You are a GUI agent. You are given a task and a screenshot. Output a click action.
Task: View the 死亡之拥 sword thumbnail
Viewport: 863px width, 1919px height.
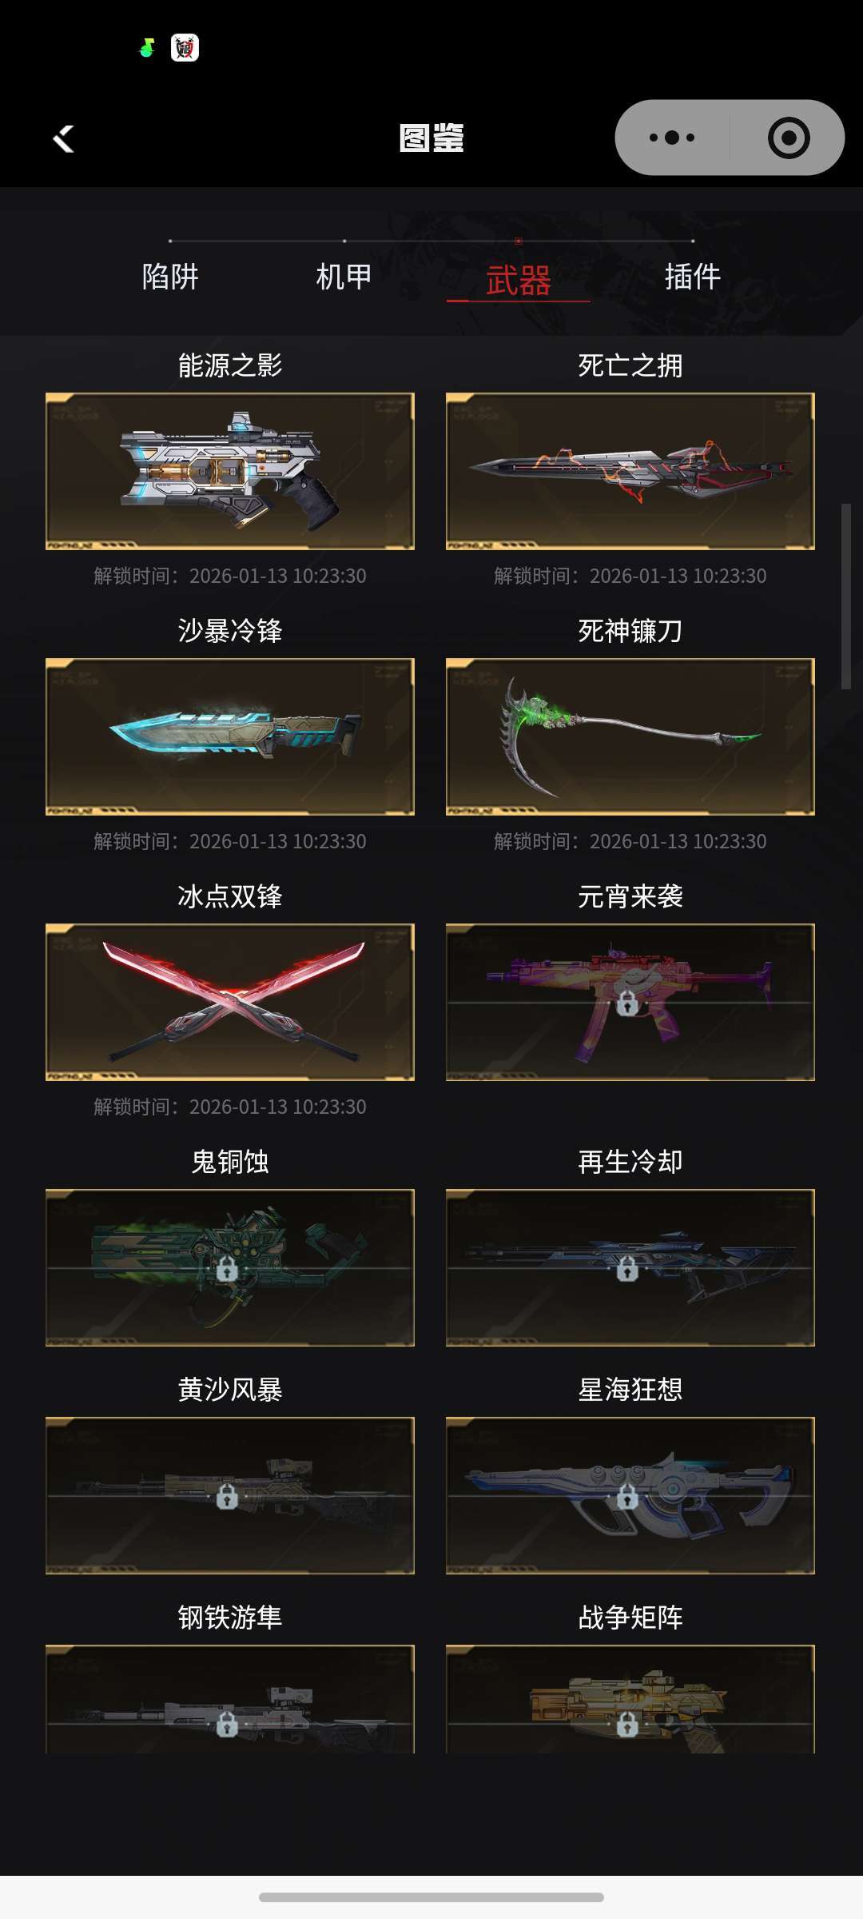pos(630,471)
